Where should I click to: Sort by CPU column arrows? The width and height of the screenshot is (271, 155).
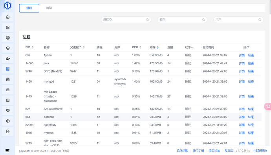click(140, 47)
